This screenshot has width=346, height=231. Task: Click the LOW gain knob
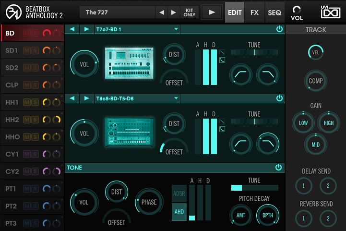click(303, 123)
